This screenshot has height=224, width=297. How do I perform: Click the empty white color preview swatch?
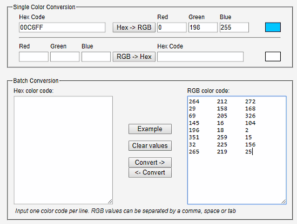pos(273,57)
